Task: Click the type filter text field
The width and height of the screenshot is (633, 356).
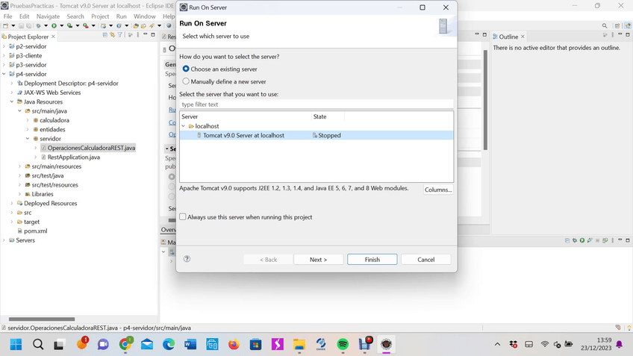Action: (316, 104)
